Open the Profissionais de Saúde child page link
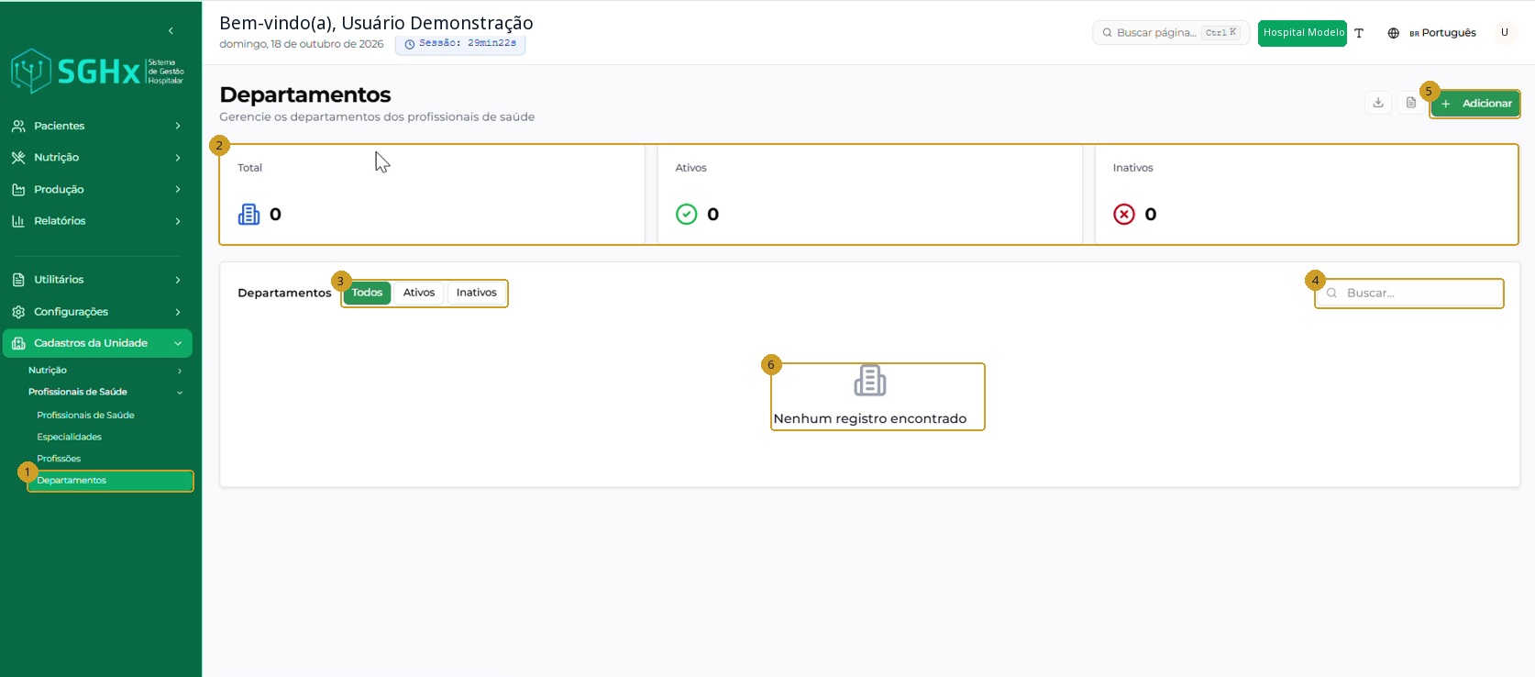This screenshot has height=677, width=1535. (85, 416)
